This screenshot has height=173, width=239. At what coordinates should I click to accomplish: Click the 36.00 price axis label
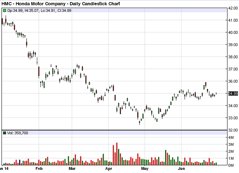click(x=233, y=81)
